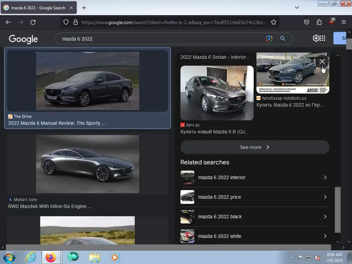The image size is (352, 264).
Task: Click the forward navigation arrow
Action: (x=21, y=22)
